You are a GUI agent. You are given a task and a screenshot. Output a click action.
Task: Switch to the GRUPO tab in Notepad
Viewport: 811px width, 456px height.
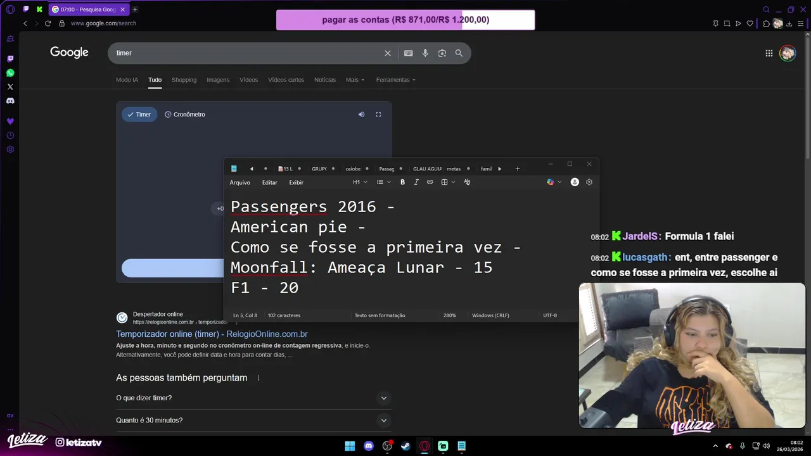click(x=319, y=169)
